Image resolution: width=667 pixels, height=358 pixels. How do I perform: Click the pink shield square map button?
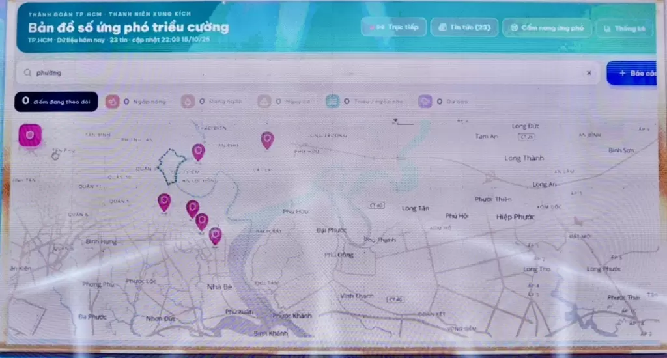[30, 135]
